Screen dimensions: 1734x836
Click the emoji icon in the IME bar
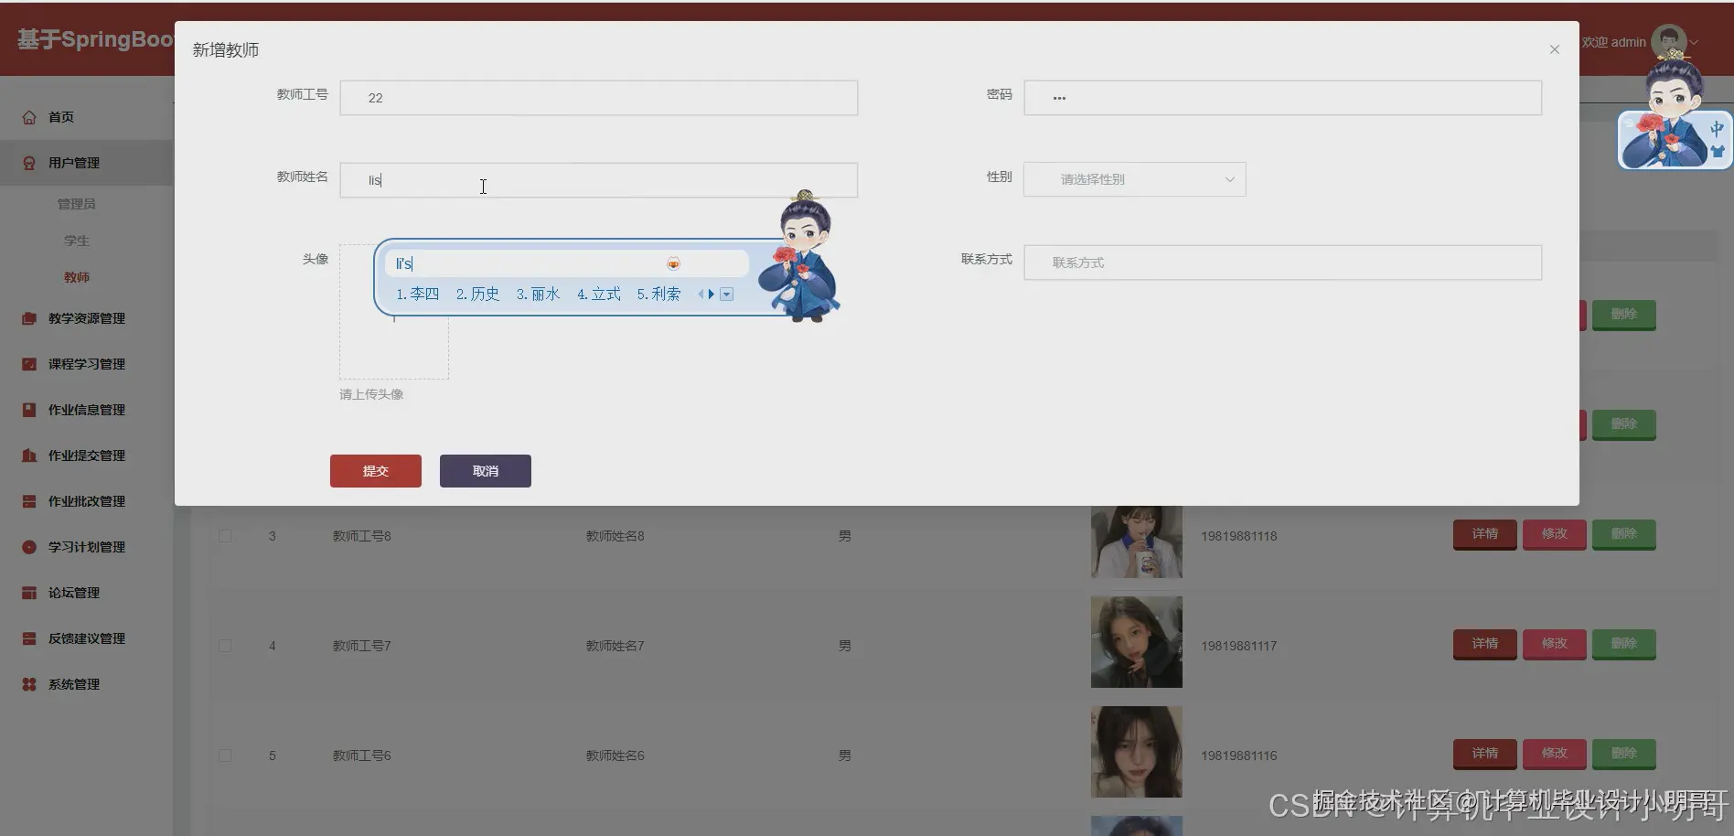click(x=674, y=263)
